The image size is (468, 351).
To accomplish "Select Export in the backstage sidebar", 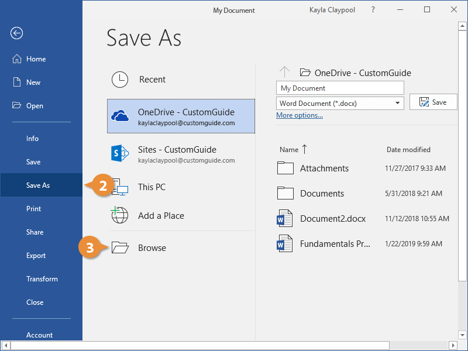I will pyautogui.click(x=36, y=256).
